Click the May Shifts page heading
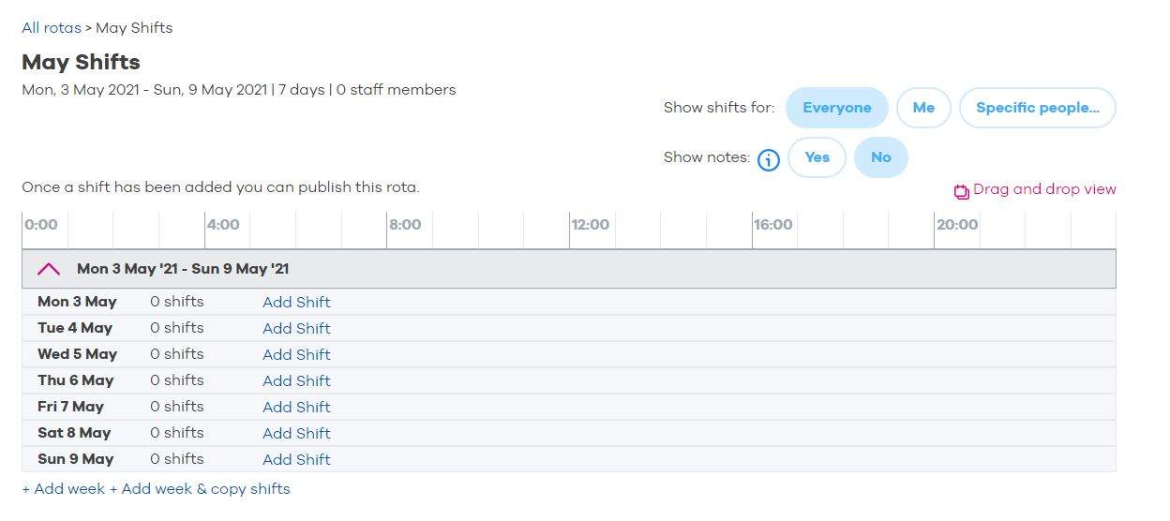Screen dimensions: 1170x521 click(81, 63)
